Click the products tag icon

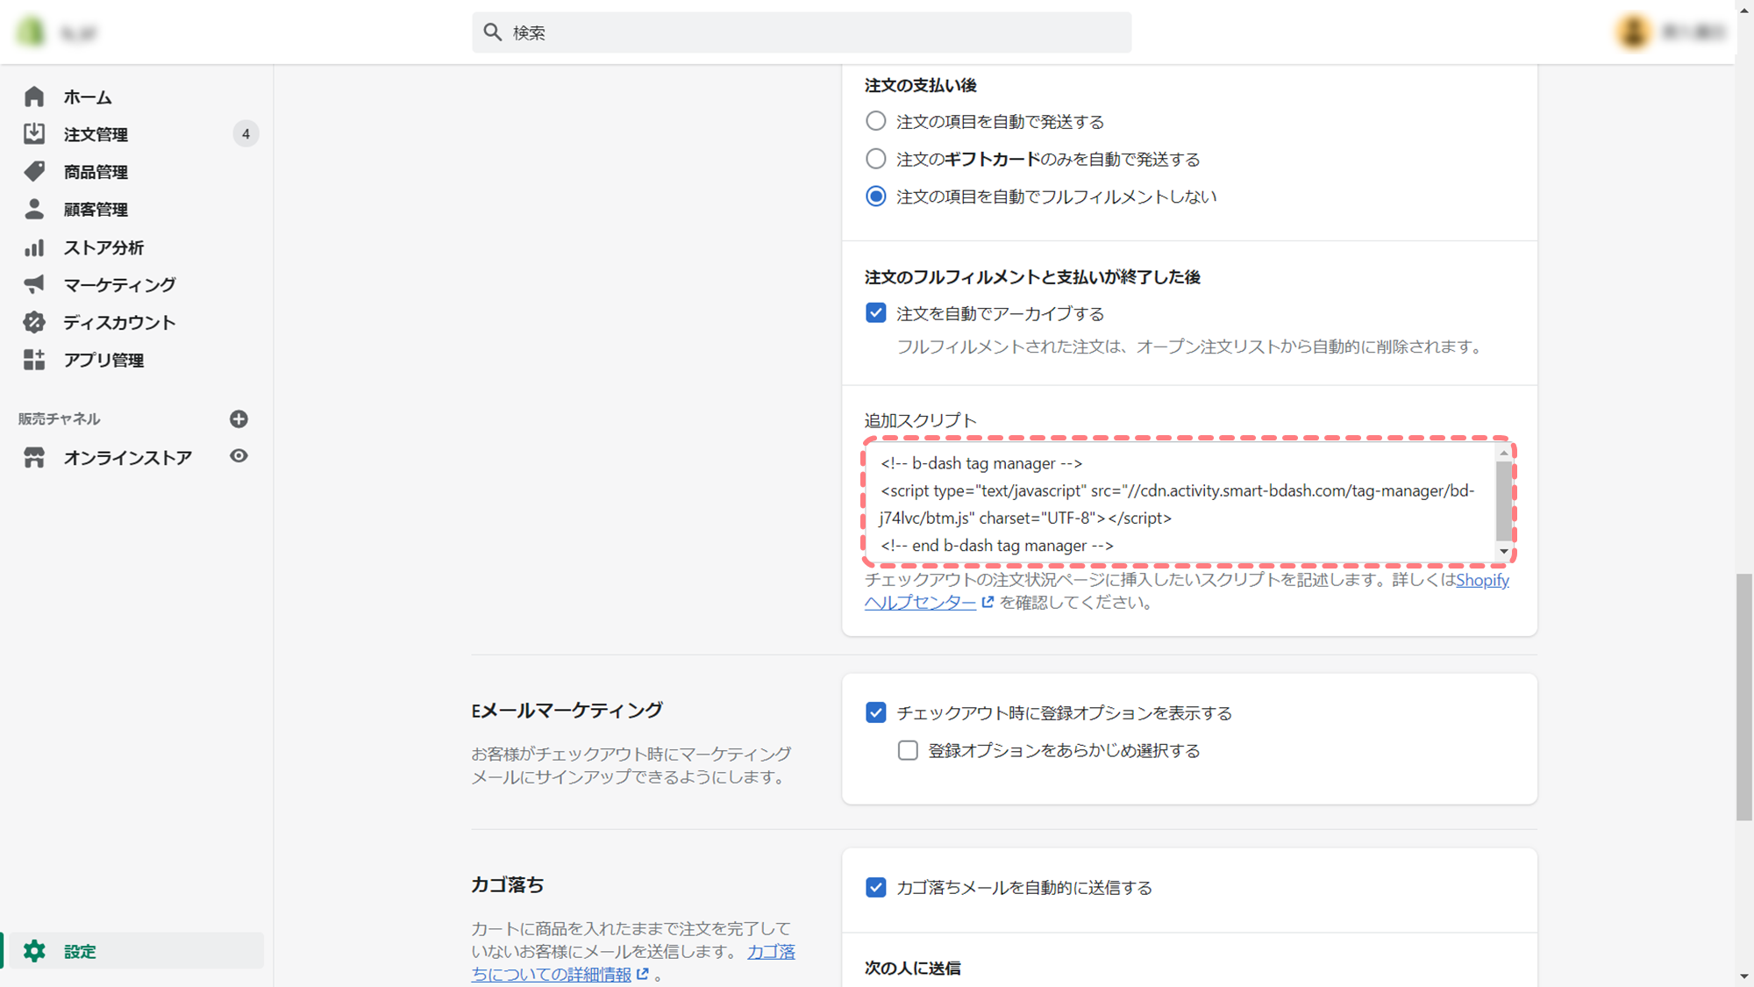(34, 171)
